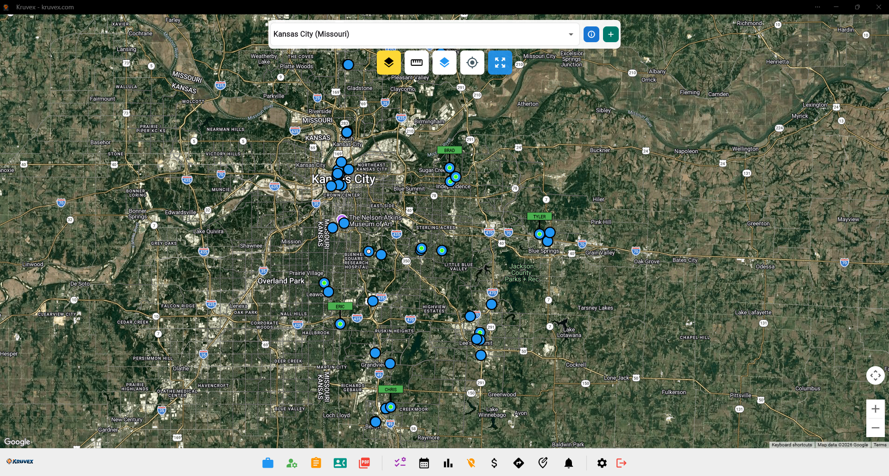The image size is (889, 476).
Task: Click the Google logo on the map
Action: [17, 442]
